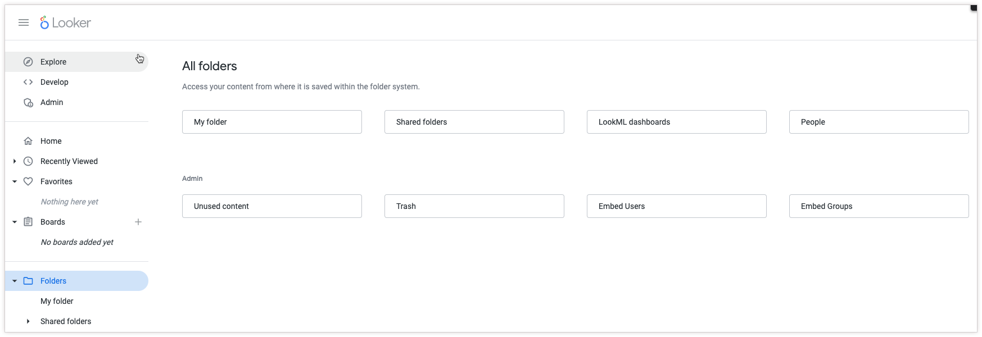Image resolution: width=982 pixels, height=337 pixels.
Task: Click the Recently Viewed clock icon
Action: tap(28, 161)
